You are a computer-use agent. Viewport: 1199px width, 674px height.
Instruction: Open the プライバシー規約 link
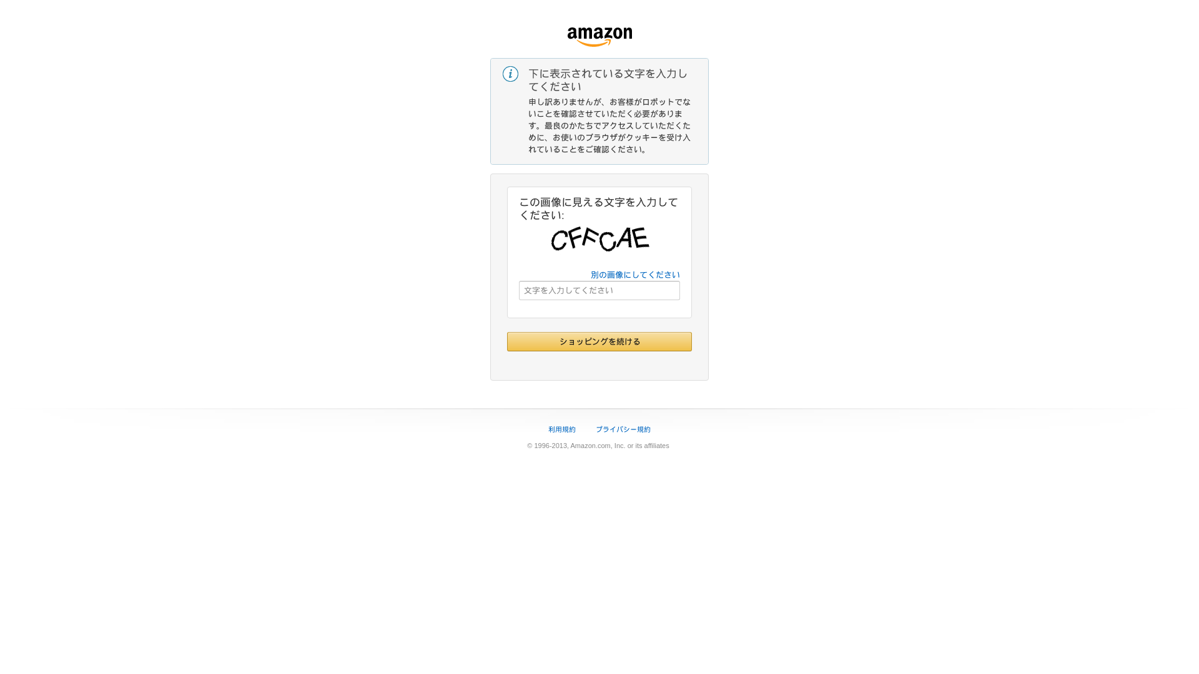[x=623, y=429]
